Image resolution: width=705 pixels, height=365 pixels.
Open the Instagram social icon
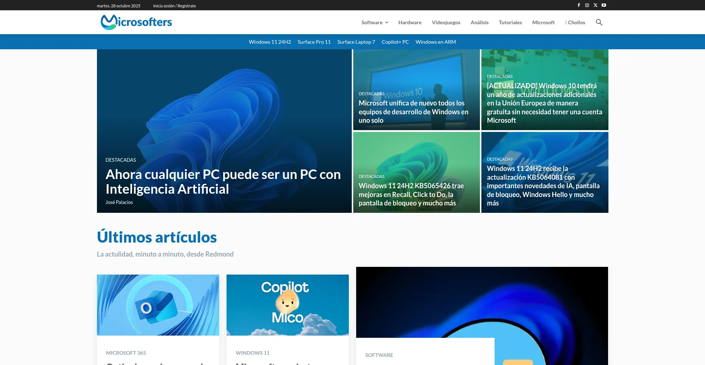(587, 5)
